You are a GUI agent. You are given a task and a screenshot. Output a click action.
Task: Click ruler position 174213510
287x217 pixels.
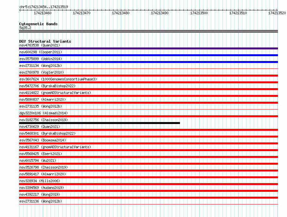pos(238,13)
